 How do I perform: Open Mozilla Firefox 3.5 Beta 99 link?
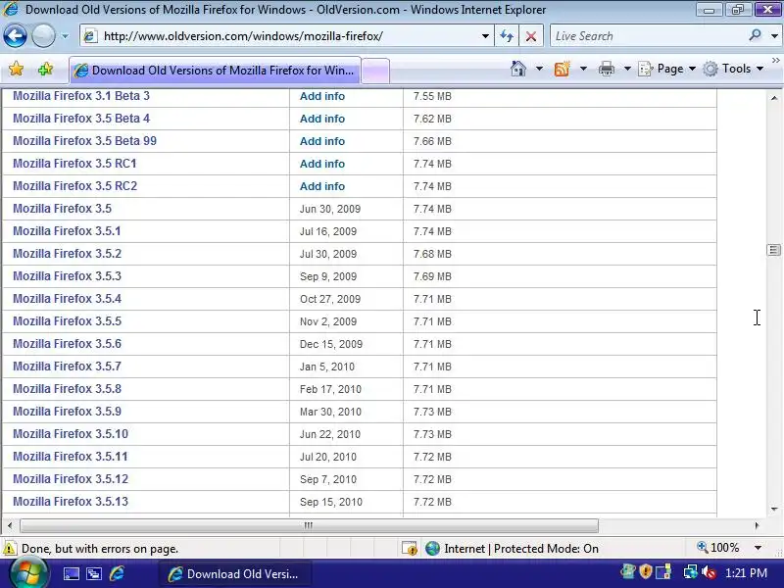(x=84, y=141)
